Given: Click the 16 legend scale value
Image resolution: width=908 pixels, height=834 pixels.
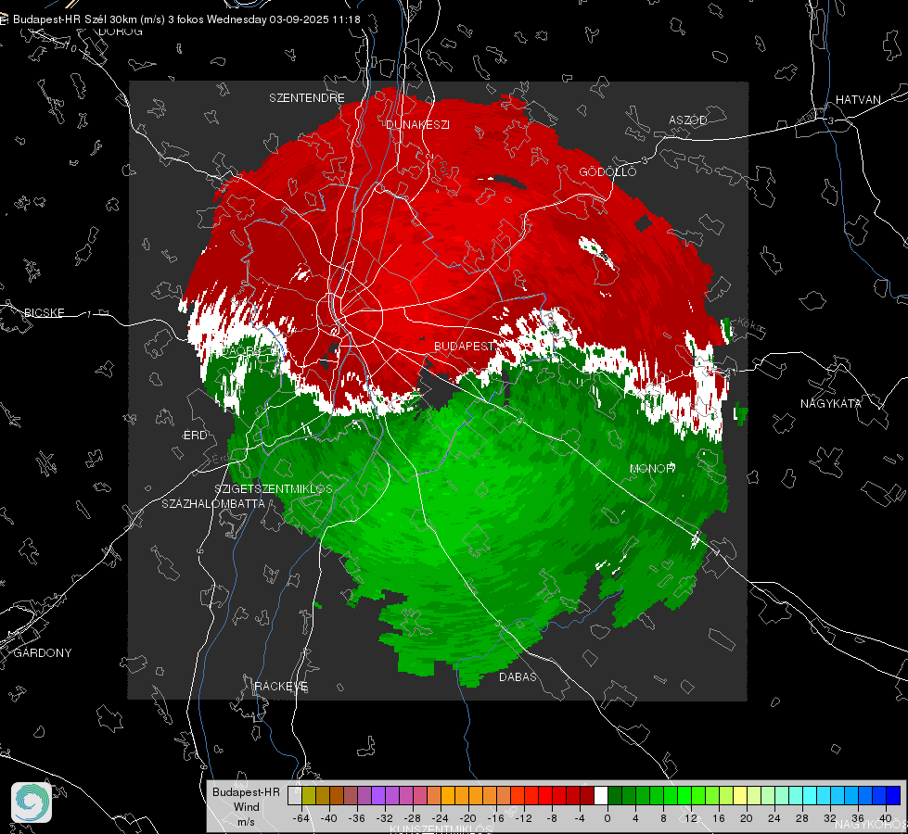Looking at the screenshot, I should click(719, 818).
